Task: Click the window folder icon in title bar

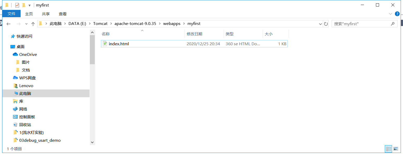Action: (7, 5)
